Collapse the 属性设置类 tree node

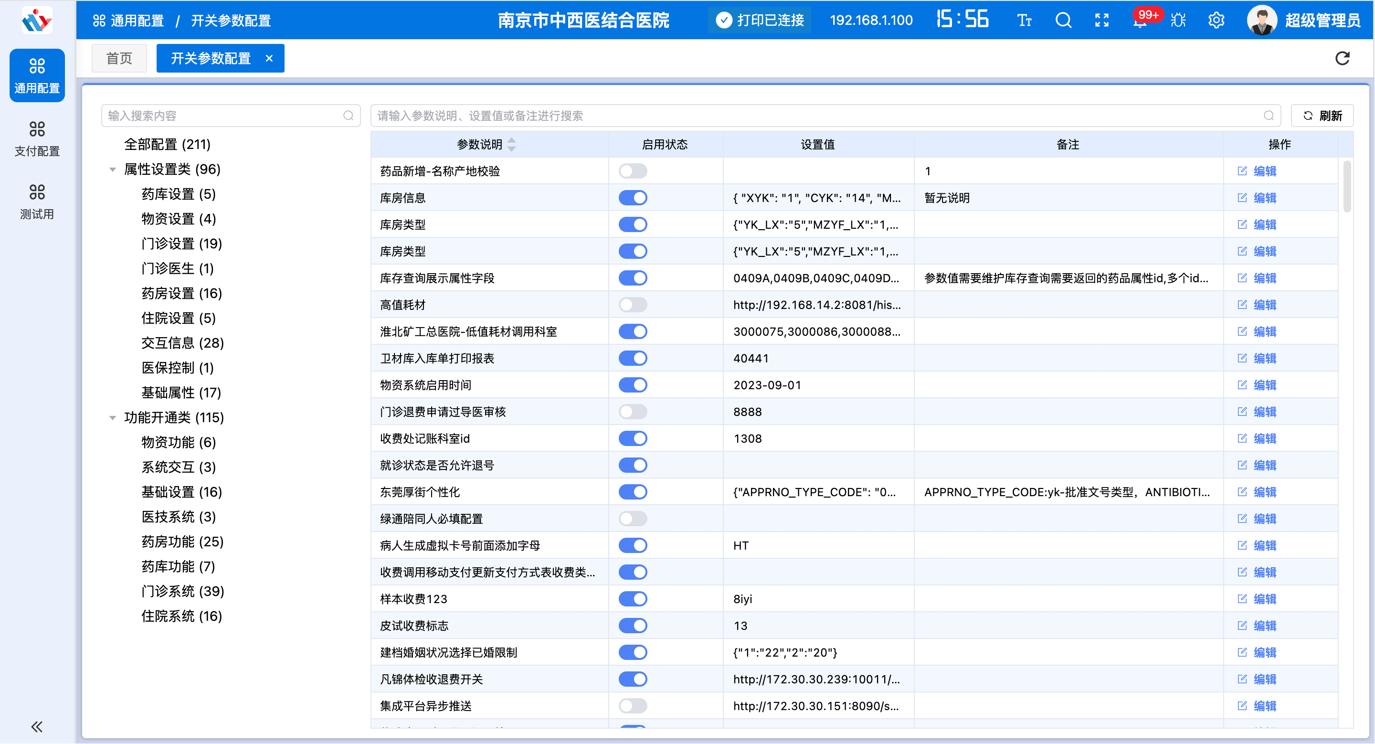(113, 170)
